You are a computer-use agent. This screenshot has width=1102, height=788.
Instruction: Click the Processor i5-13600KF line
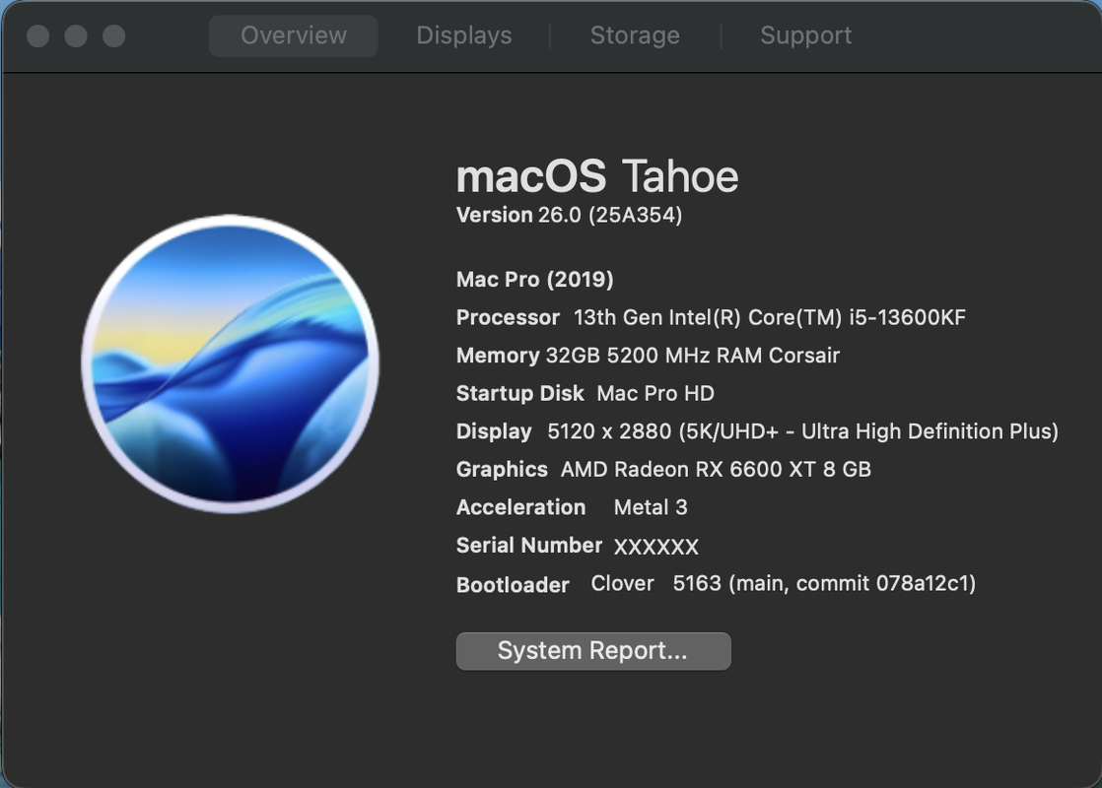[711, 317]
